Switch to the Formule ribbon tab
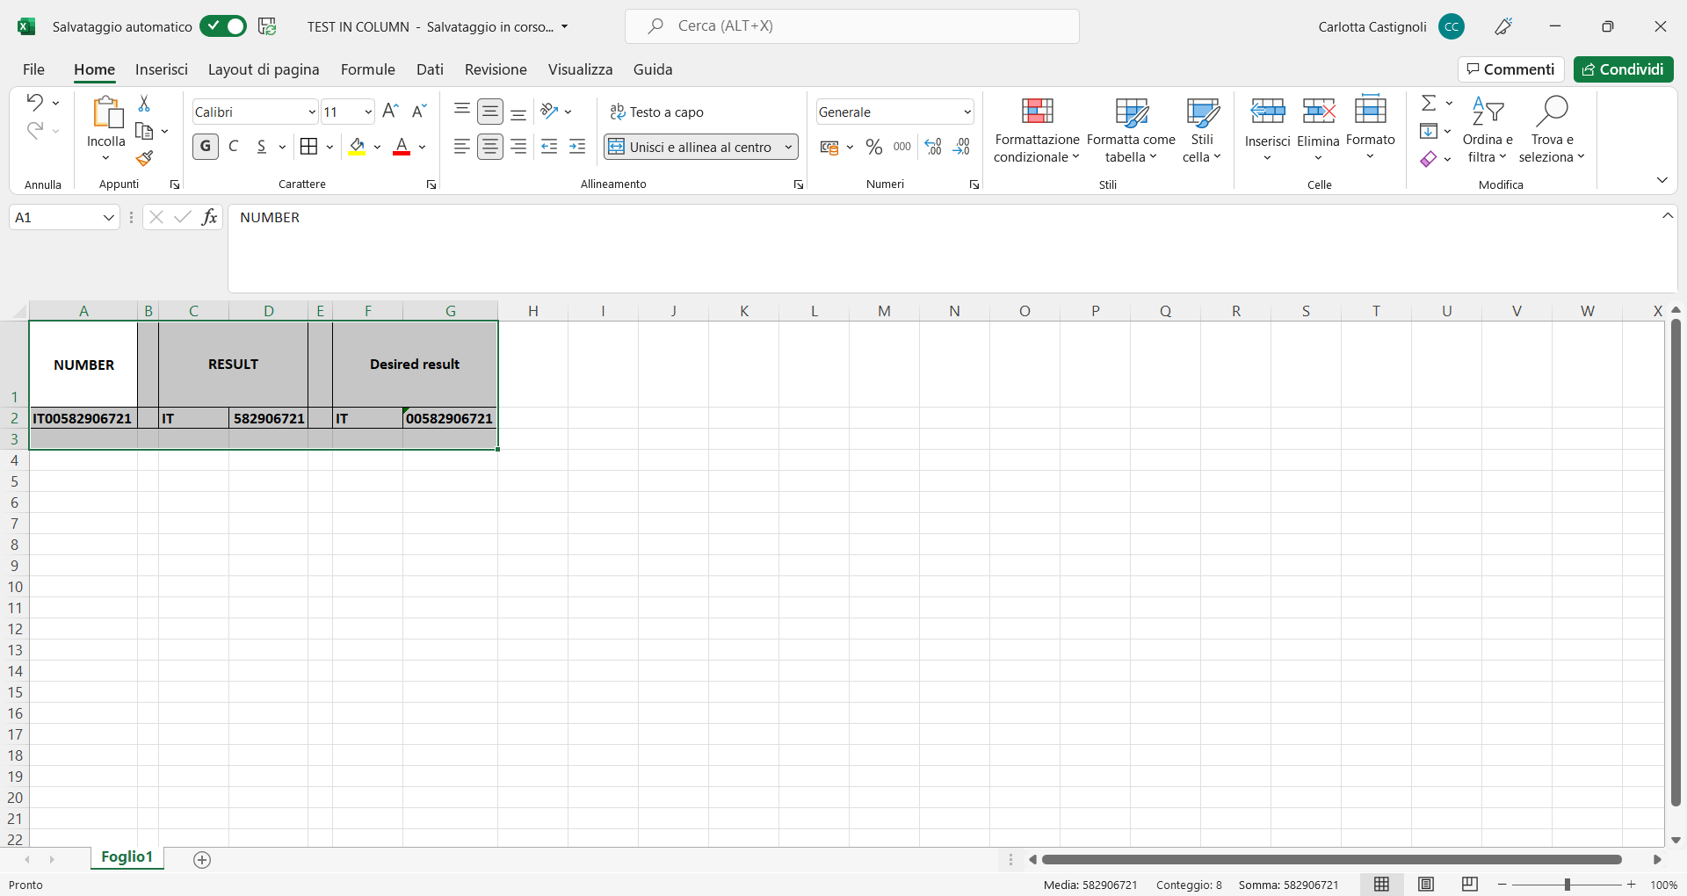Image resolution: width=1687 pixels, height=896 pixels. (x=367, y=69)
